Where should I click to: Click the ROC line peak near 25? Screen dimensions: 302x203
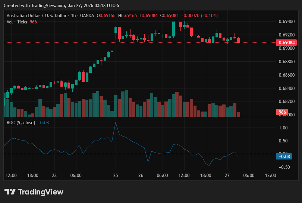(x=116, y=123)
